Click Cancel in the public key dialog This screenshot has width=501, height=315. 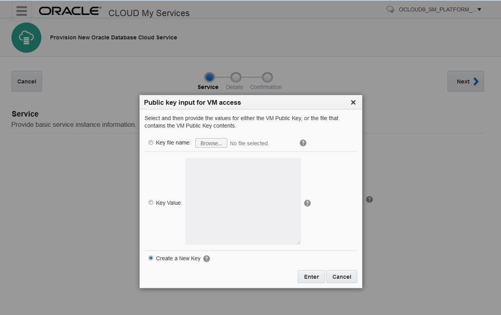[x=341, y=277]
